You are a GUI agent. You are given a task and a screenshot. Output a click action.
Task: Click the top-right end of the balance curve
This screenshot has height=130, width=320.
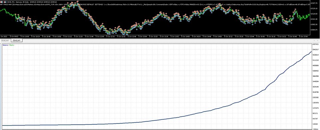pyautogui.click(x=311, y=52)
